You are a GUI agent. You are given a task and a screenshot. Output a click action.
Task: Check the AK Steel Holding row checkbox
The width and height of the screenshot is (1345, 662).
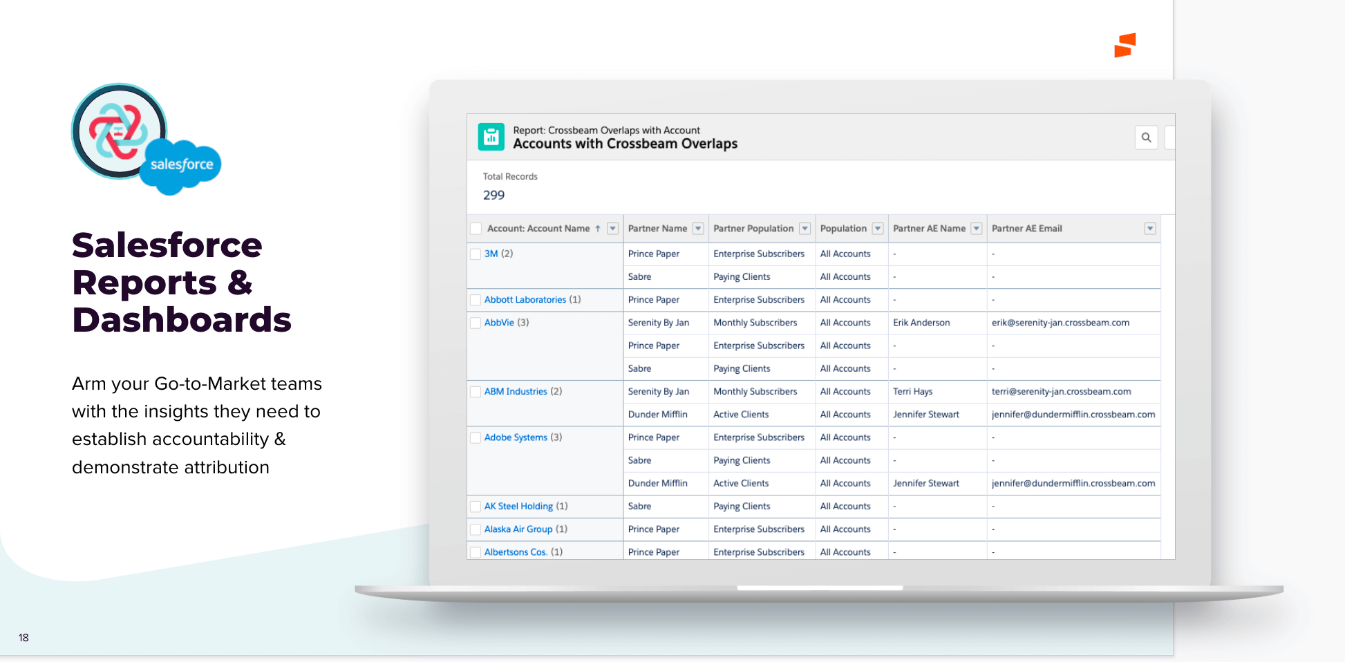[476, 507]
